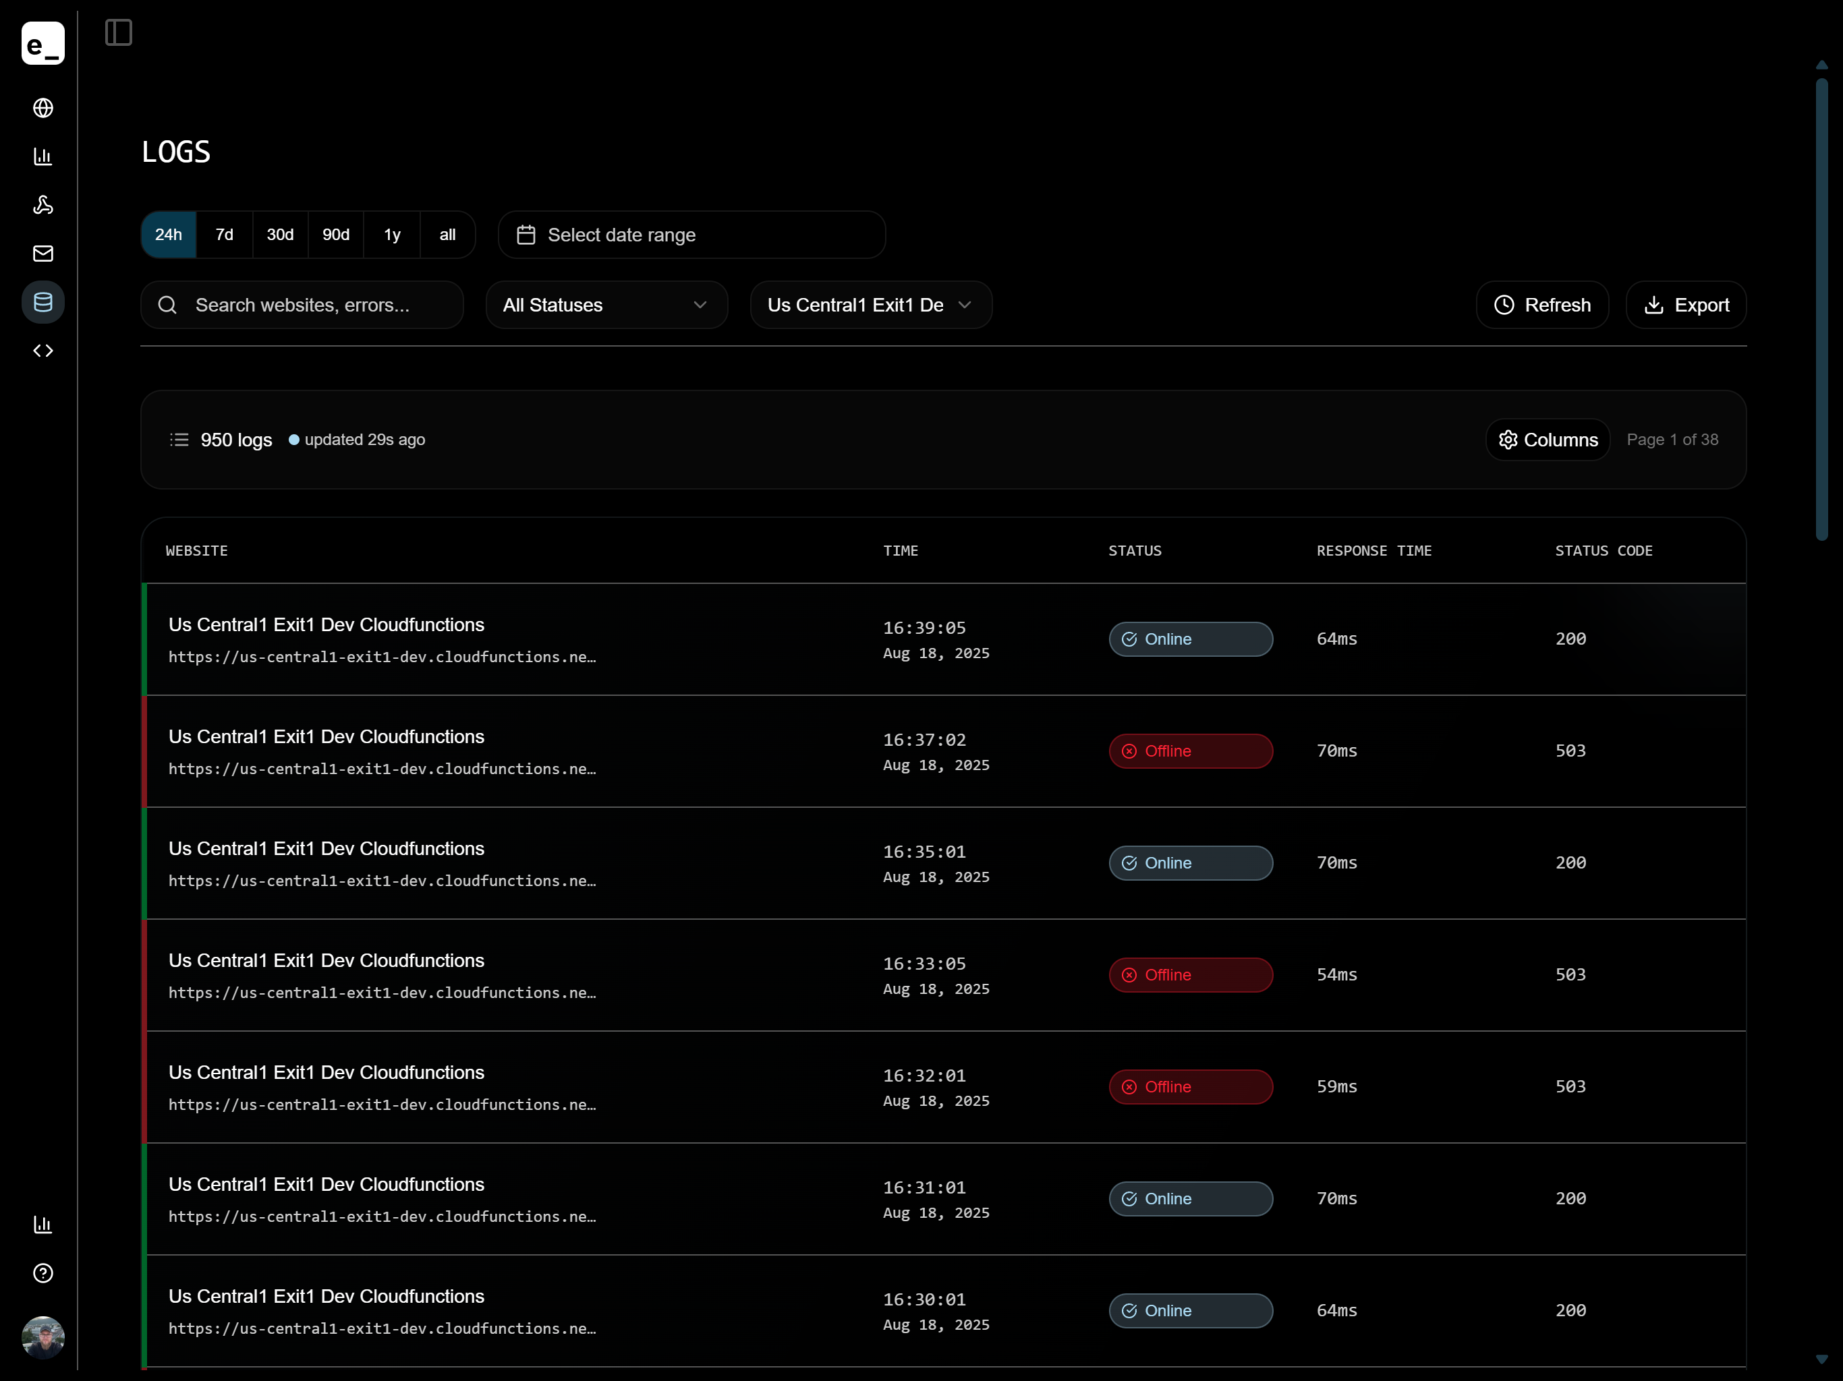
Task: Open the code brackets sidebar icon
Action: (x=42, y=351)
